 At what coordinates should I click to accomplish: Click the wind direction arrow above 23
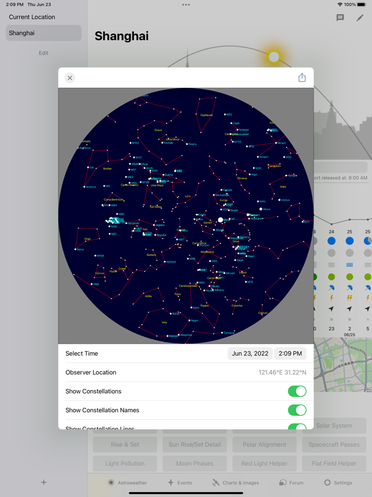point(331,309)
